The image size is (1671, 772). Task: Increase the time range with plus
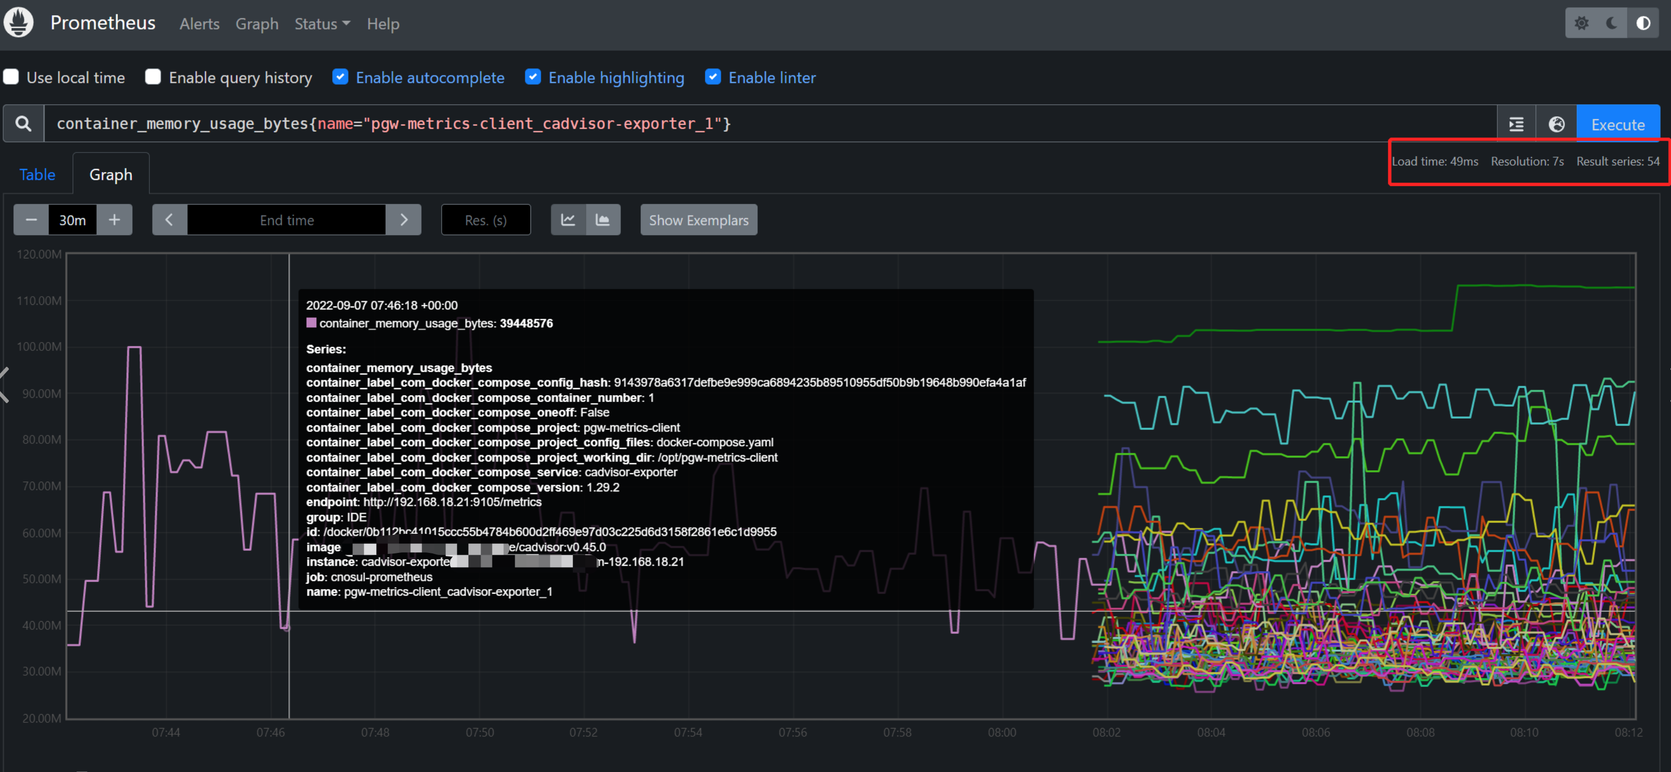coord(114,220)
